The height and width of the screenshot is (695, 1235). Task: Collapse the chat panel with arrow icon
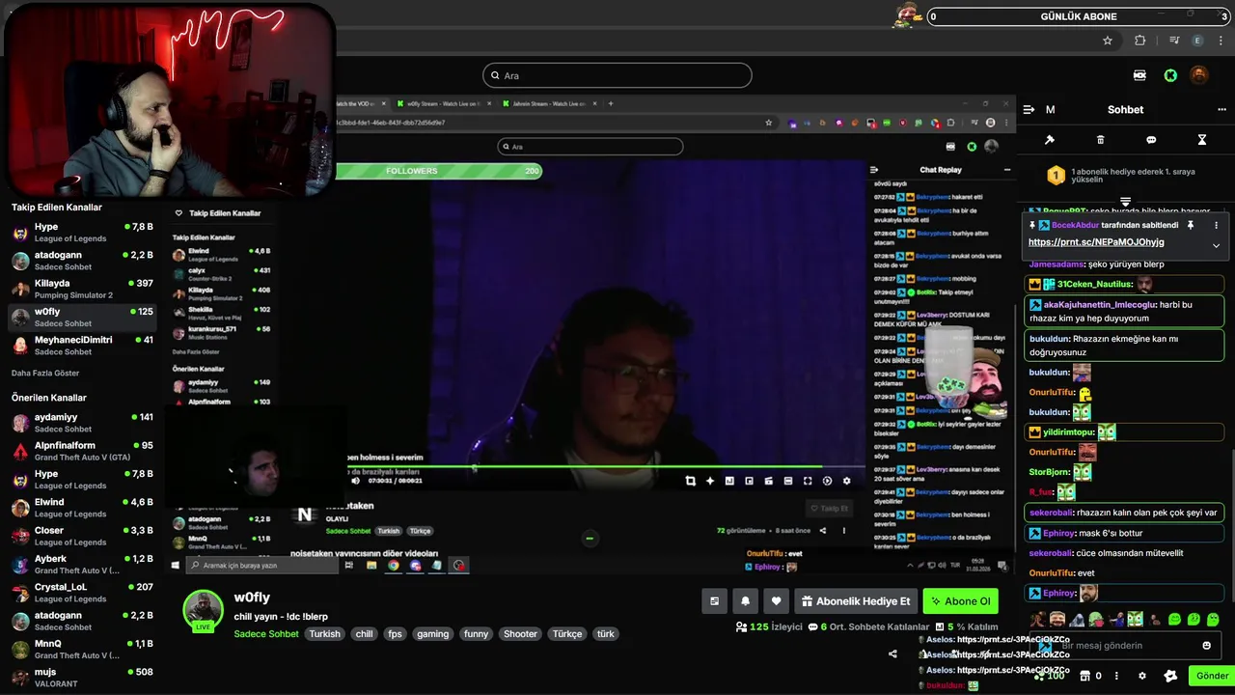1029,110
